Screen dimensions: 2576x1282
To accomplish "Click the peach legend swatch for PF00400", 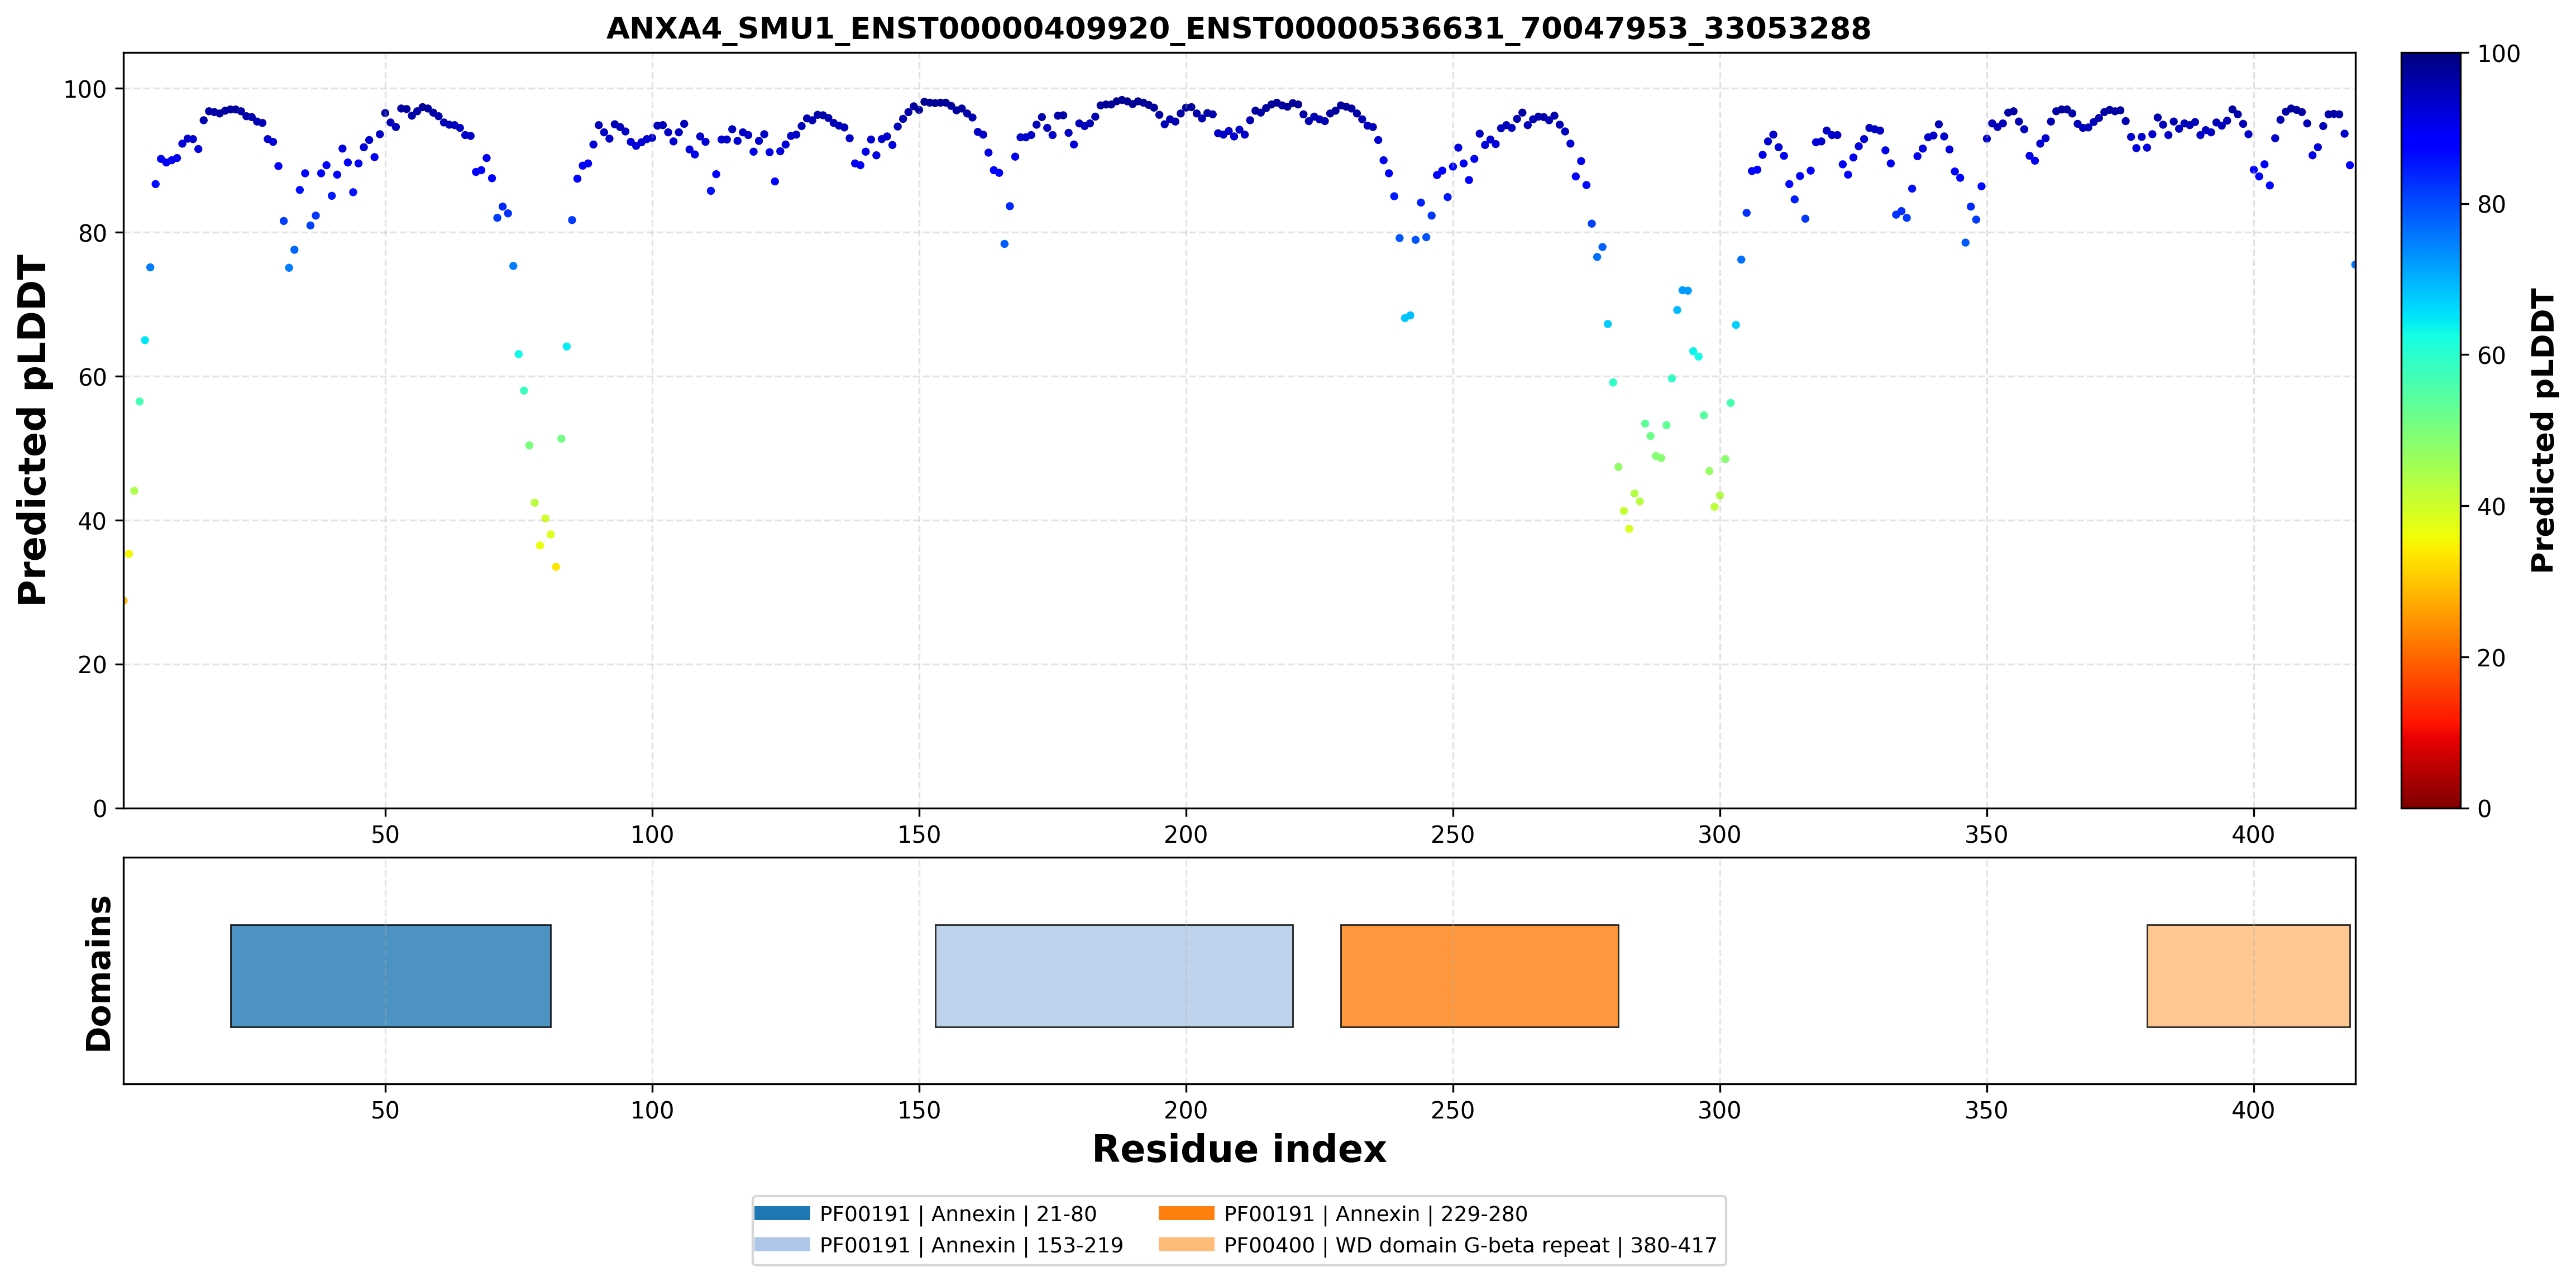I will click(x=1186, y=1245).
